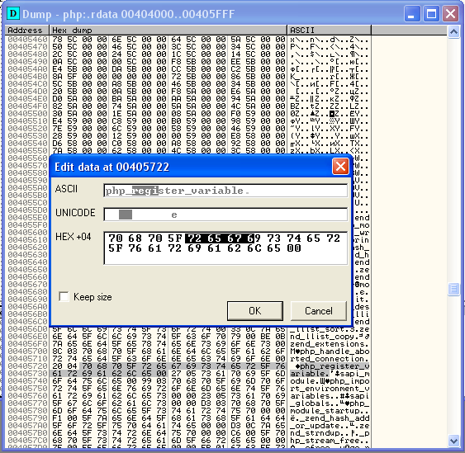
Task: Click the scrollbar down arrow
Action: [453, 441]
